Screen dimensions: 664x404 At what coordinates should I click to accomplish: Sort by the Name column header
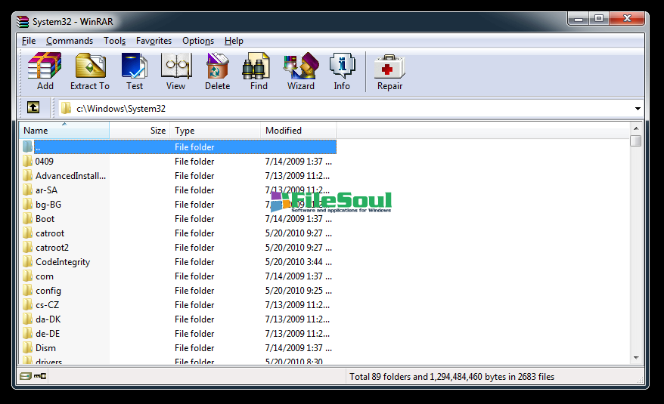pos(64,131)
